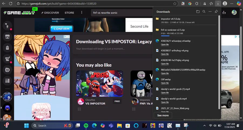Open File Explorer from the taskbar
Image resolution: width=243 pixels, height=130 pixels.
pyautogui.click(x=119, y=125)
